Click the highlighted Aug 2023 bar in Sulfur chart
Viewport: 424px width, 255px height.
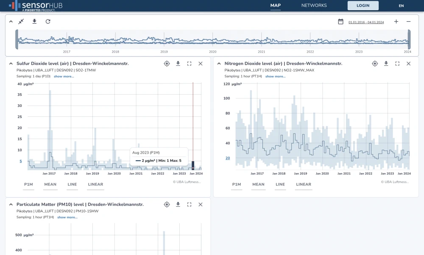click(x=193, y=165)
